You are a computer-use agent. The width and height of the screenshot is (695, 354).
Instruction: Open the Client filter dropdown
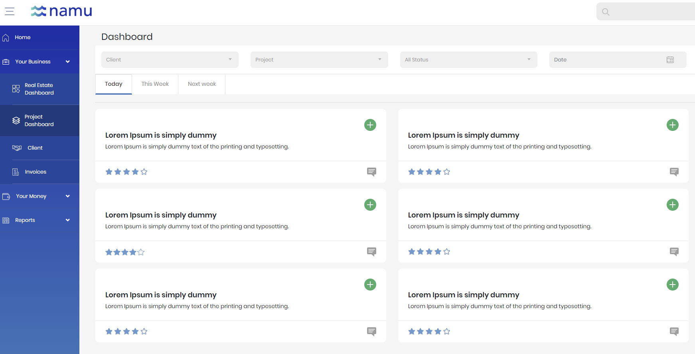(x=170, y=60)
